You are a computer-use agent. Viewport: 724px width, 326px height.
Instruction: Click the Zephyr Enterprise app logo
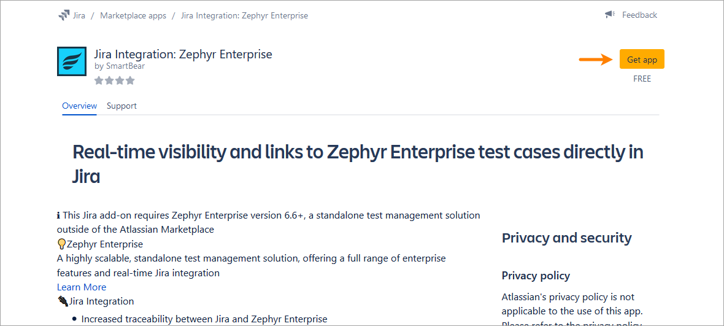click(x=71, y=61)
